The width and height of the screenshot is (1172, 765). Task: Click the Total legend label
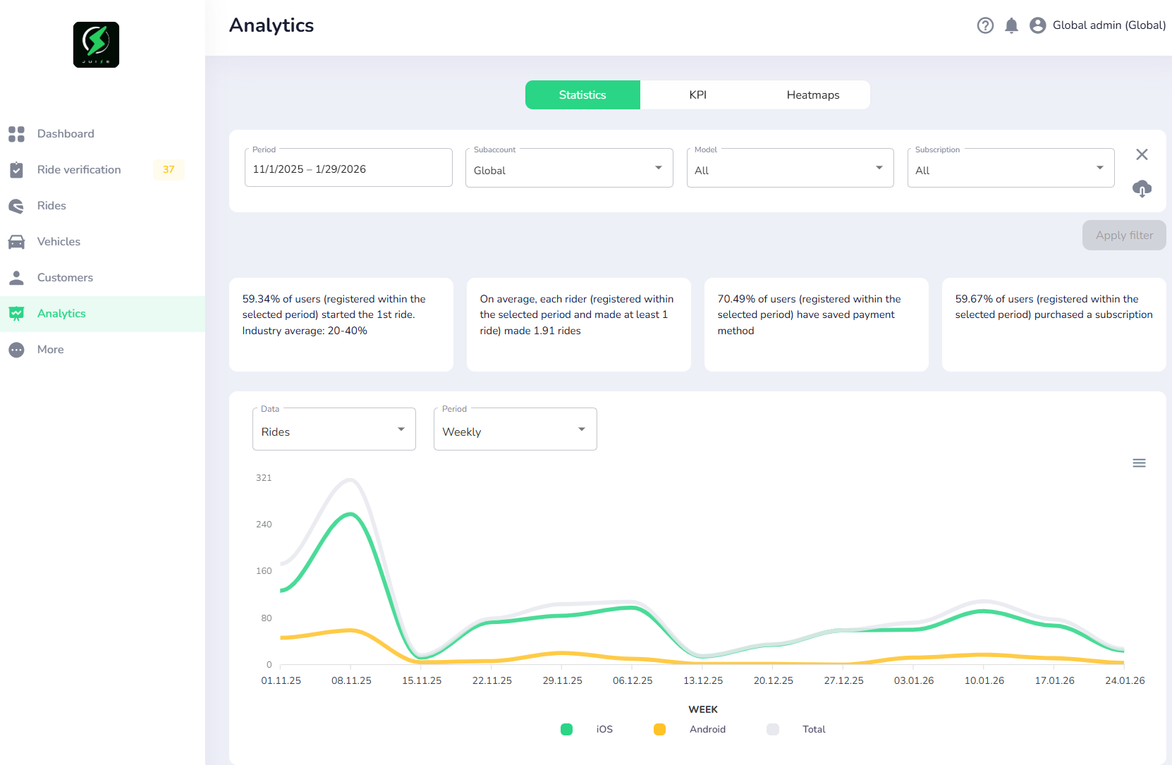814,730
